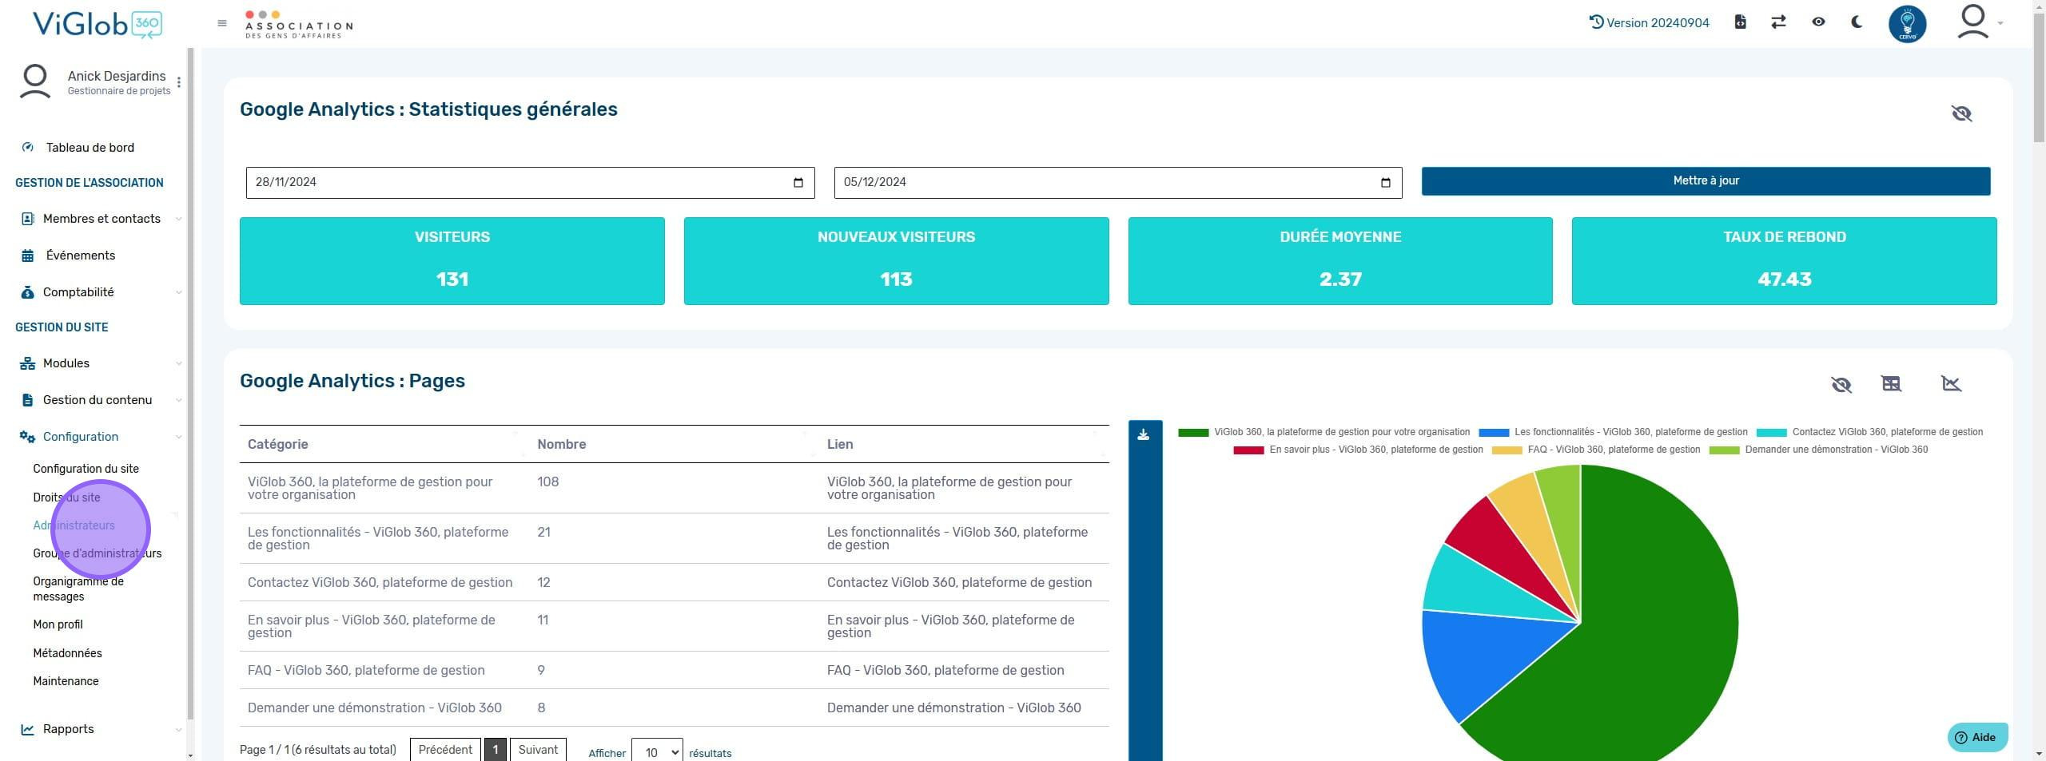Expand the Comptabilité menu
The image size is (2046, 761).
coord(101,292)
